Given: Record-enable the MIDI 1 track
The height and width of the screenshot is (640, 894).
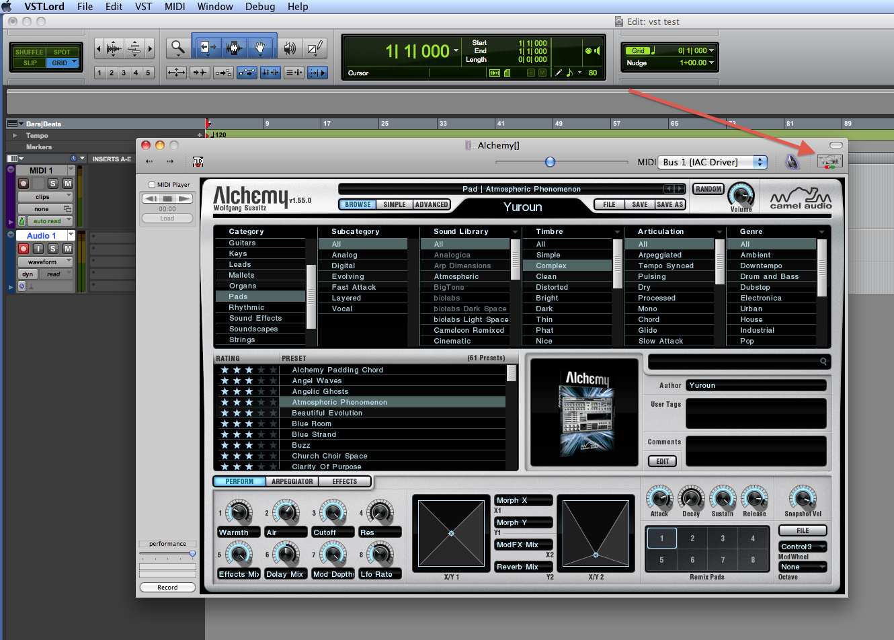Looking at the screenshot, I should click(x=24, y=183).
